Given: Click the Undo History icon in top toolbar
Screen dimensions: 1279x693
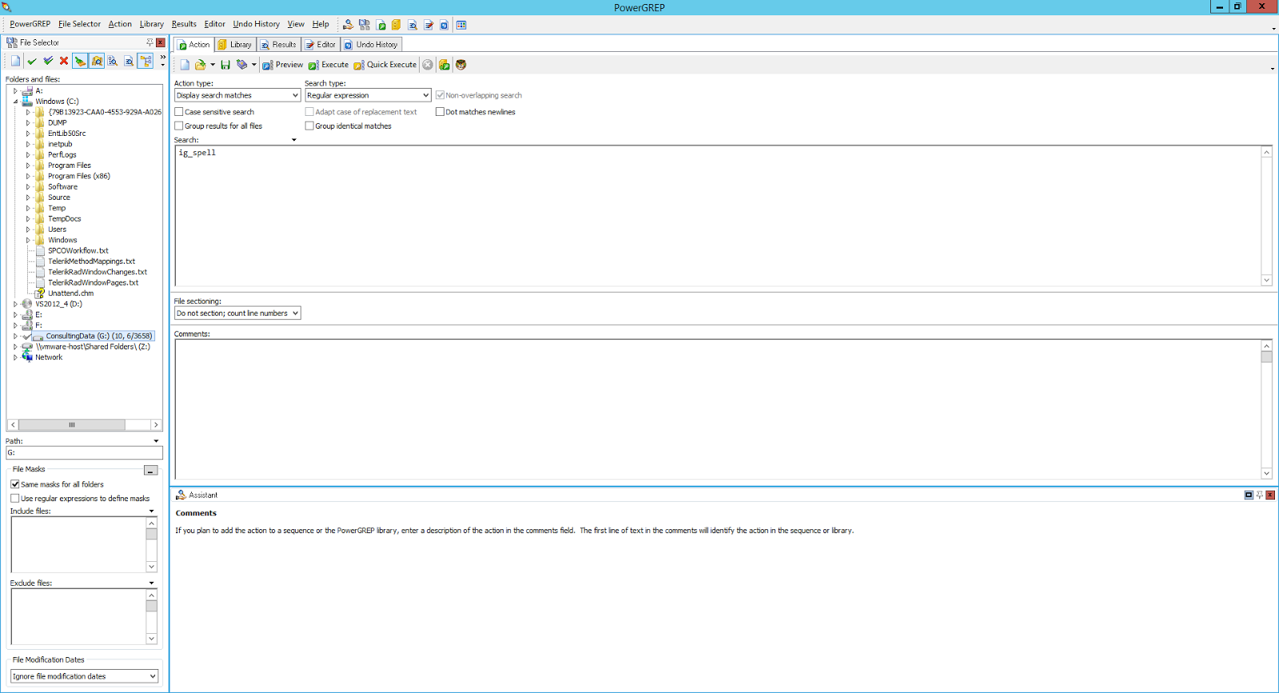Looking at the screenshot, I should 444,25.
